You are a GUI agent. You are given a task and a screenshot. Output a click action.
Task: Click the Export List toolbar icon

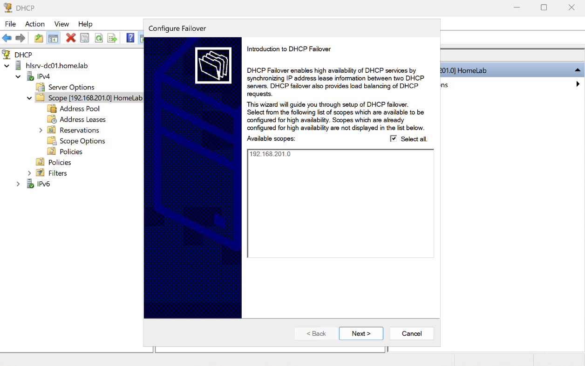112,38
